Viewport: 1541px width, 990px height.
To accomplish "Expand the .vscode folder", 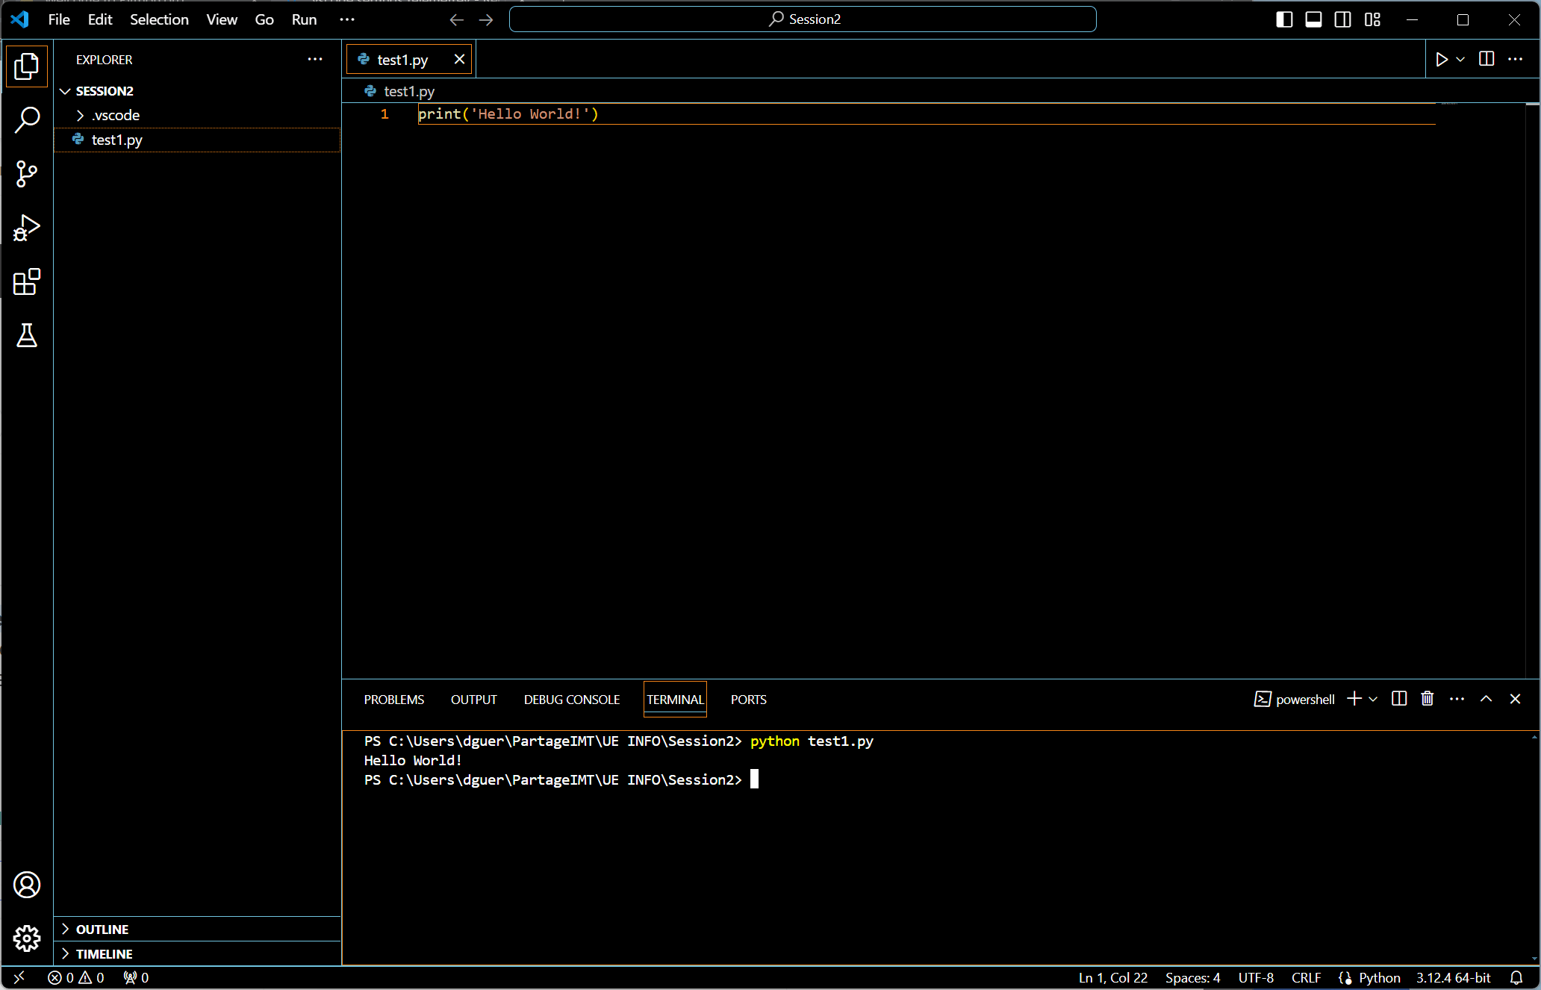I will pyautogui.click(x=198, y=115).
